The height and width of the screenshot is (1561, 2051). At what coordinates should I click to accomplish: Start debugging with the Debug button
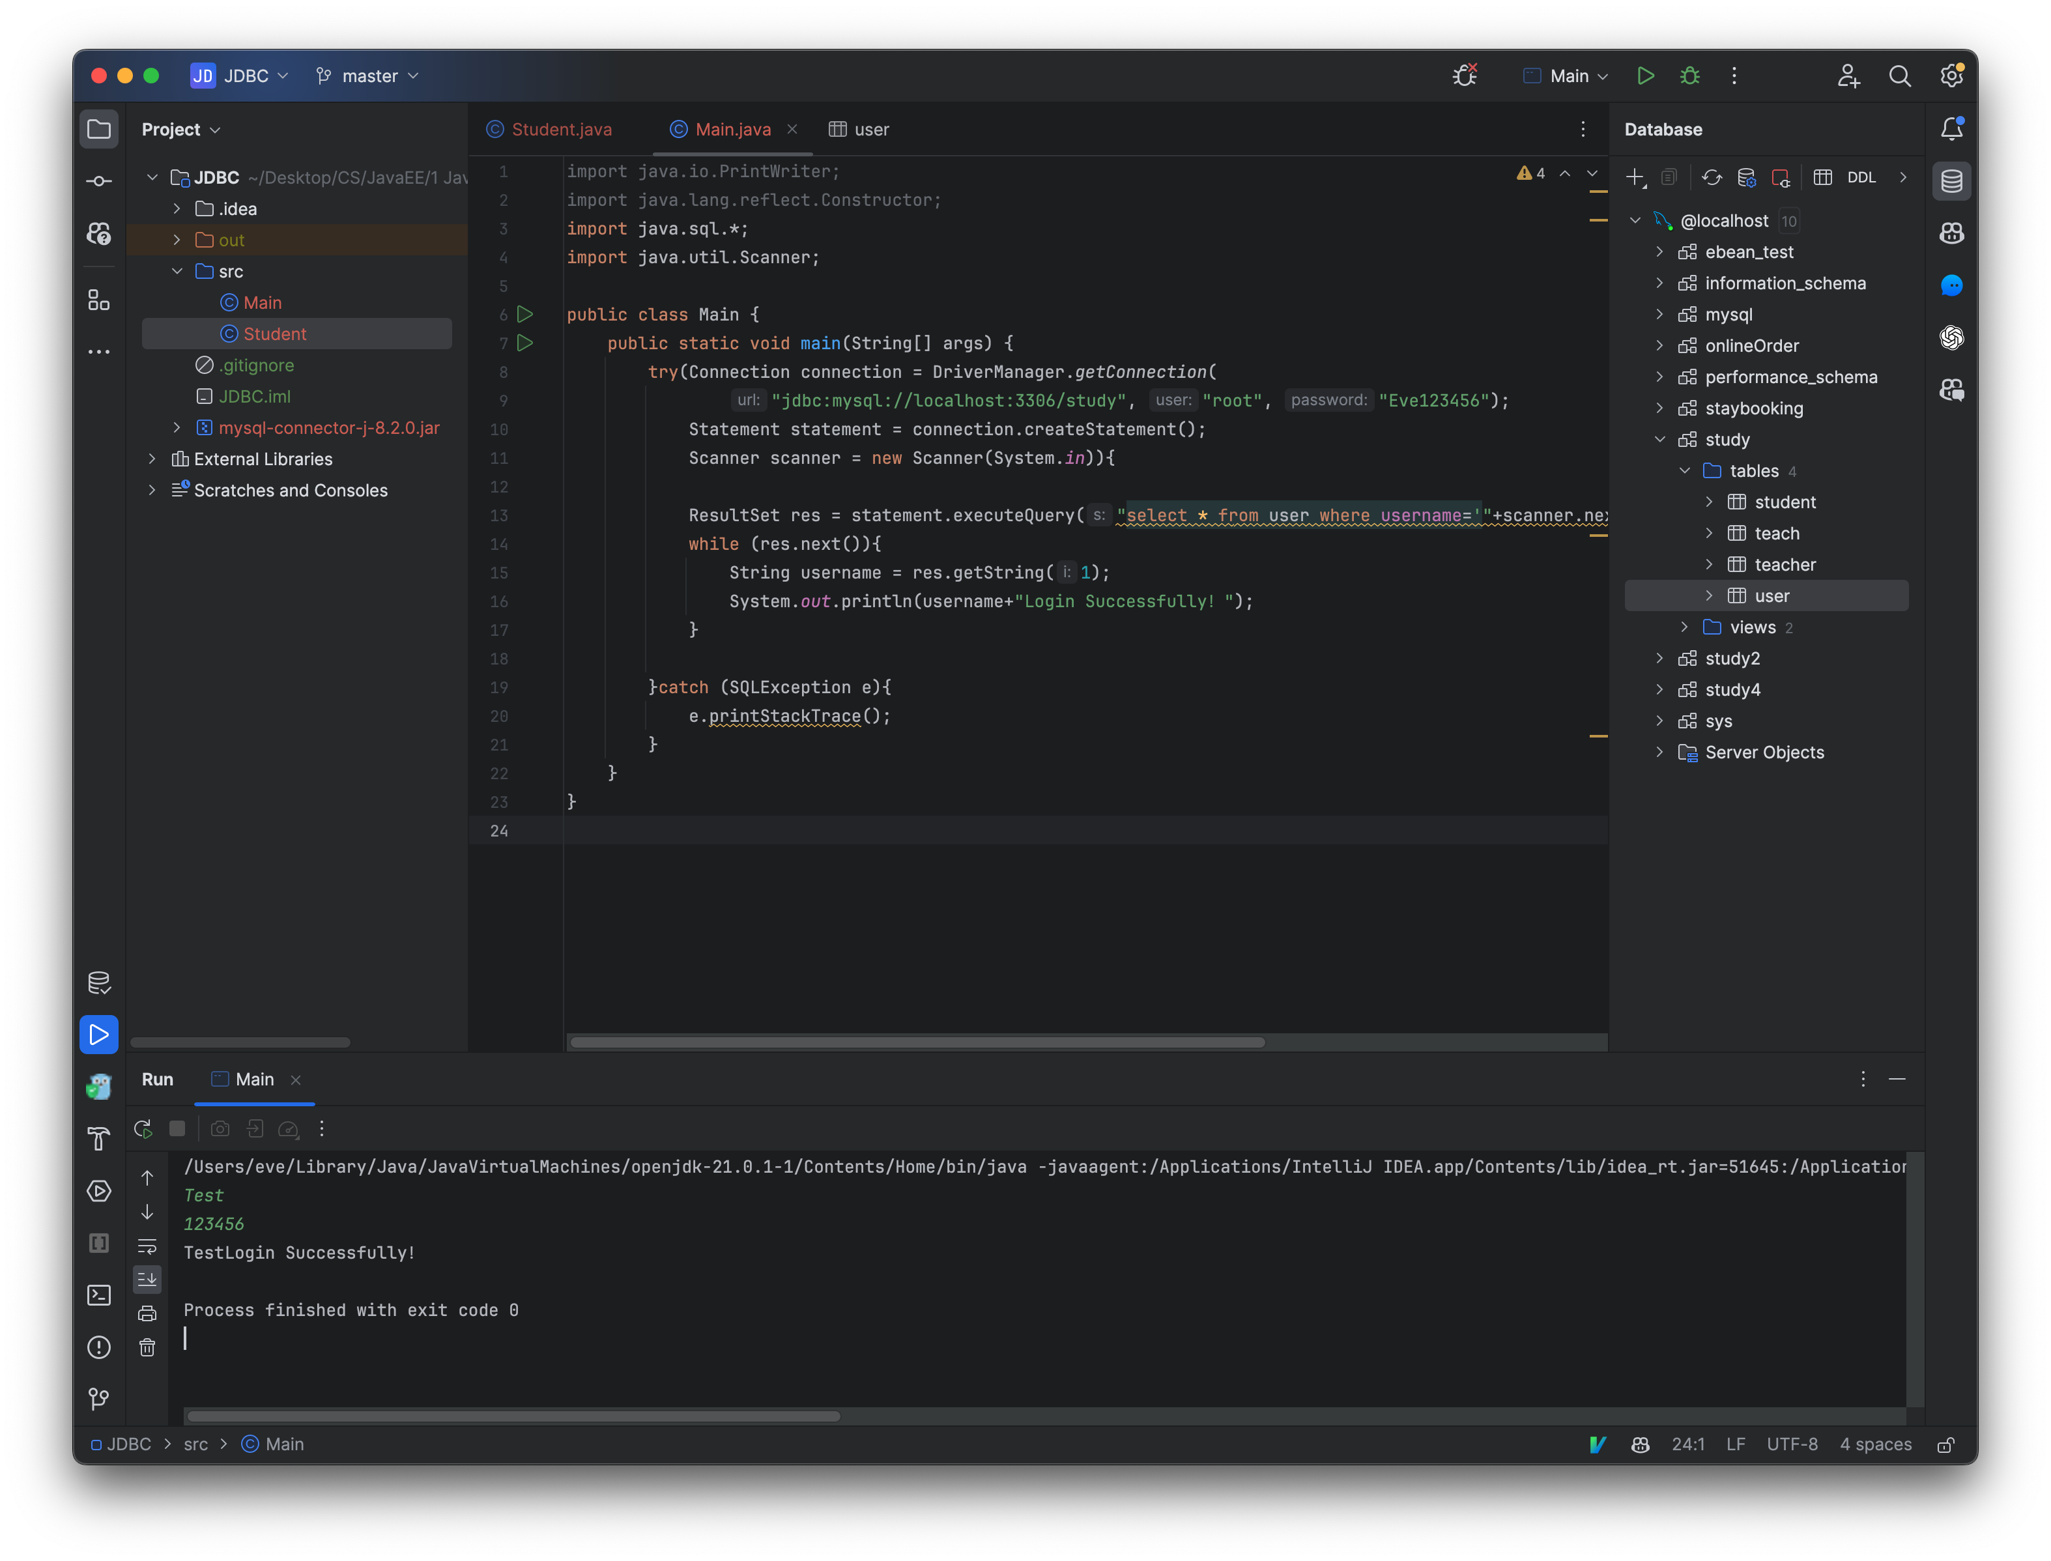coord(1689,76)
